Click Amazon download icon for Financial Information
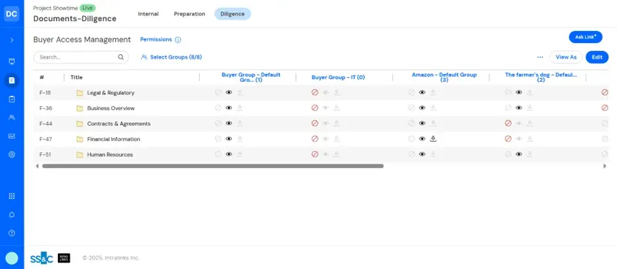 pos(434,139)
